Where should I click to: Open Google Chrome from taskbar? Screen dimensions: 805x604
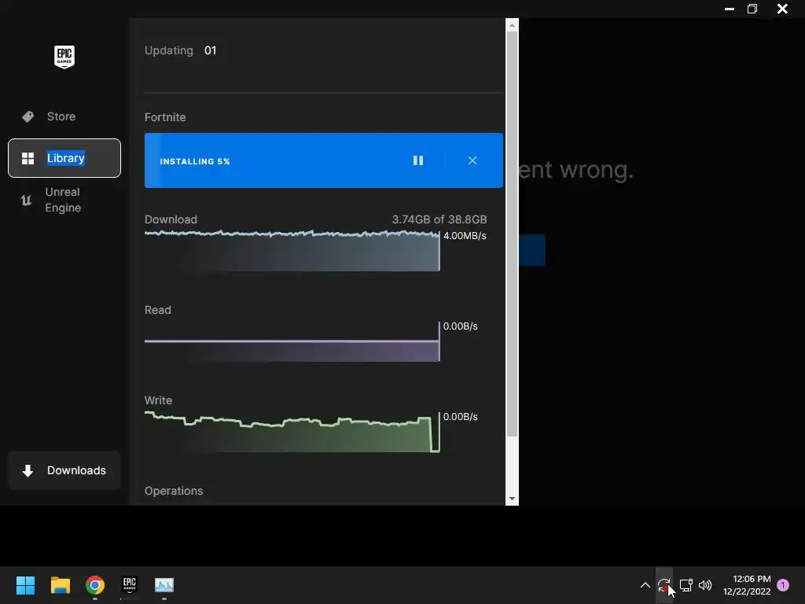coord(95,585)
